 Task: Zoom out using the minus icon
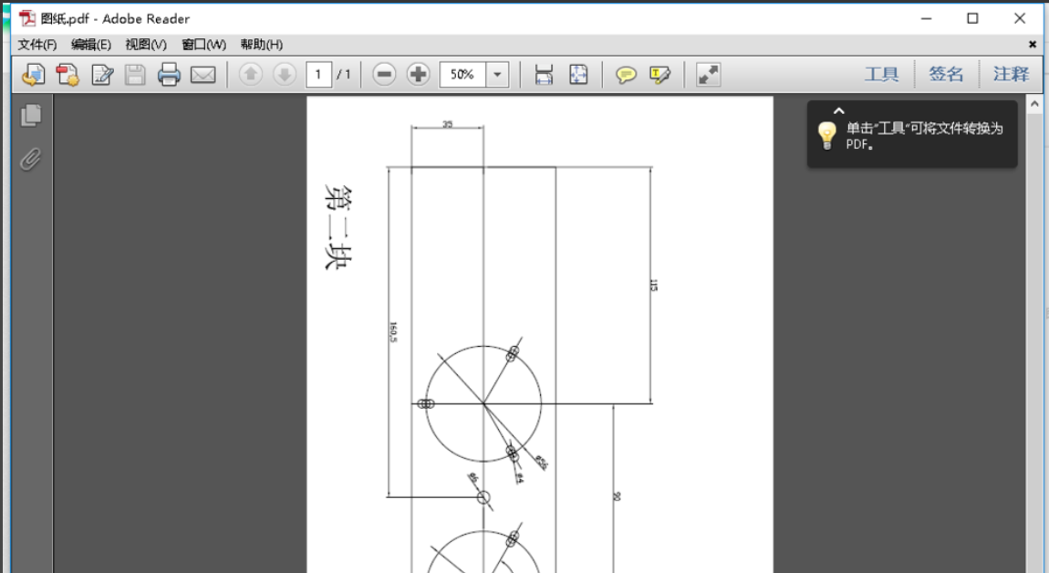point(384,74)
